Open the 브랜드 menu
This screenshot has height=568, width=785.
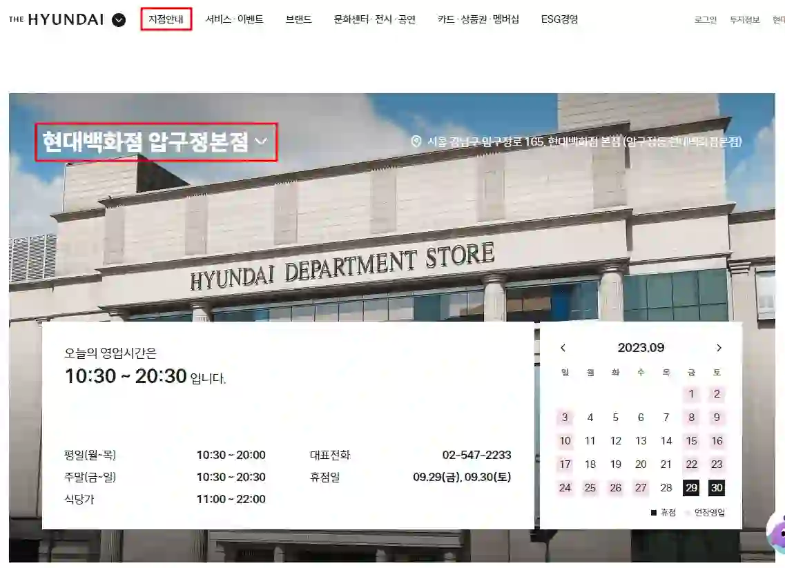point(298,19)
